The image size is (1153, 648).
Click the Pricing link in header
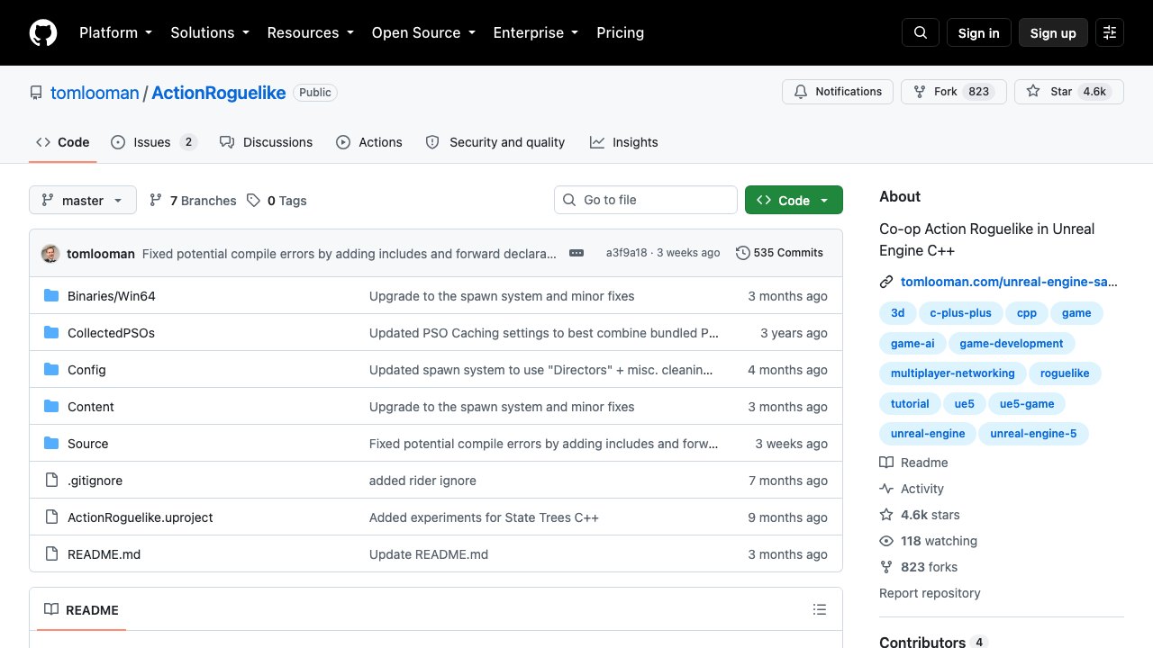[x=620, y=32]
